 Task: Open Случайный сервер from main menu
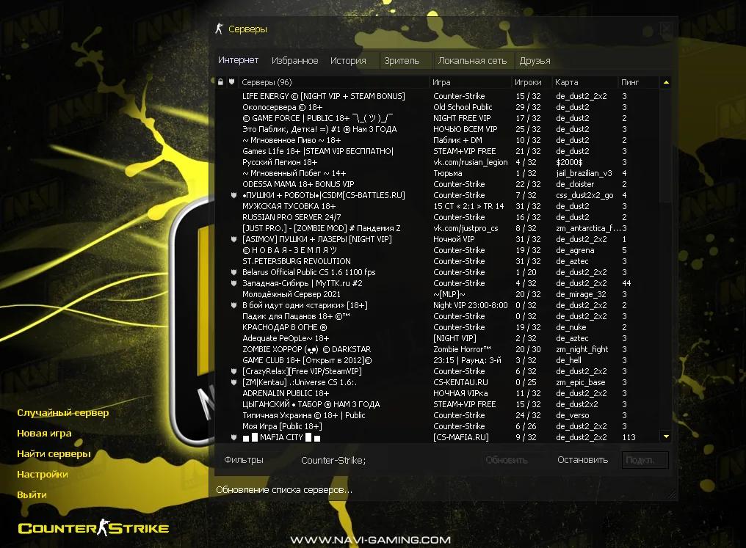tap(63, 412)
